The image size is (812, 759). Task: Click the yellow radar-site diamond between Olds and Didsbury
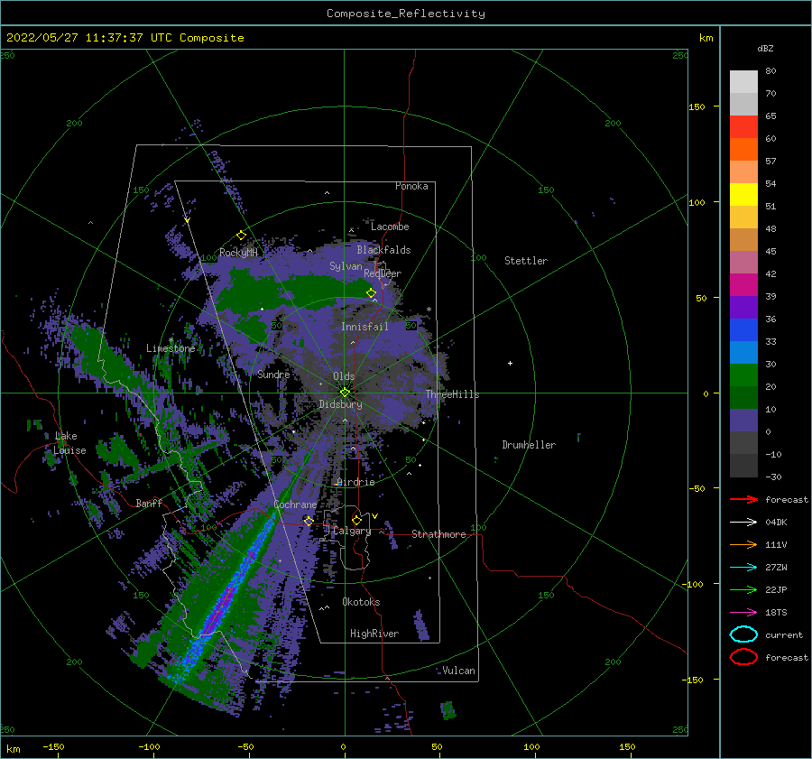(345, 393)
